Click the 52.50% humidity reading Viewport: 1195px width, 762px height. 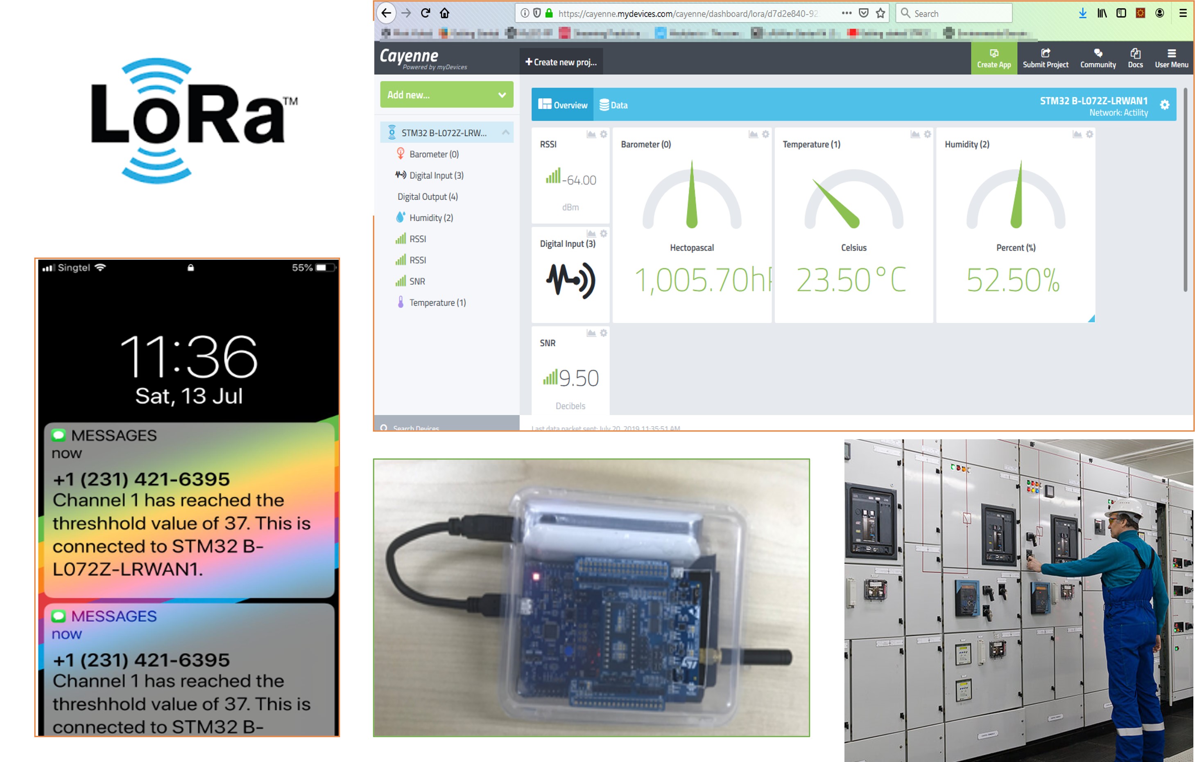click(1013, 280)
